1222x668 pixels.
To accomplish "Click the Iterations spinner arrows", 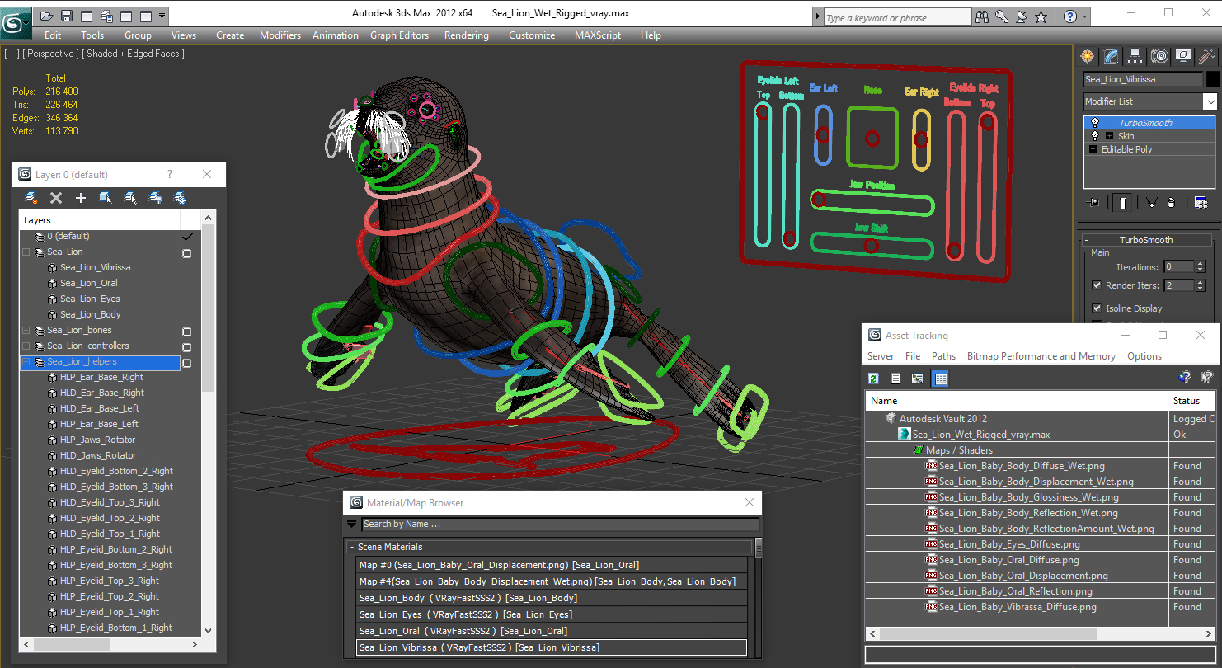I will point(1200,266).
